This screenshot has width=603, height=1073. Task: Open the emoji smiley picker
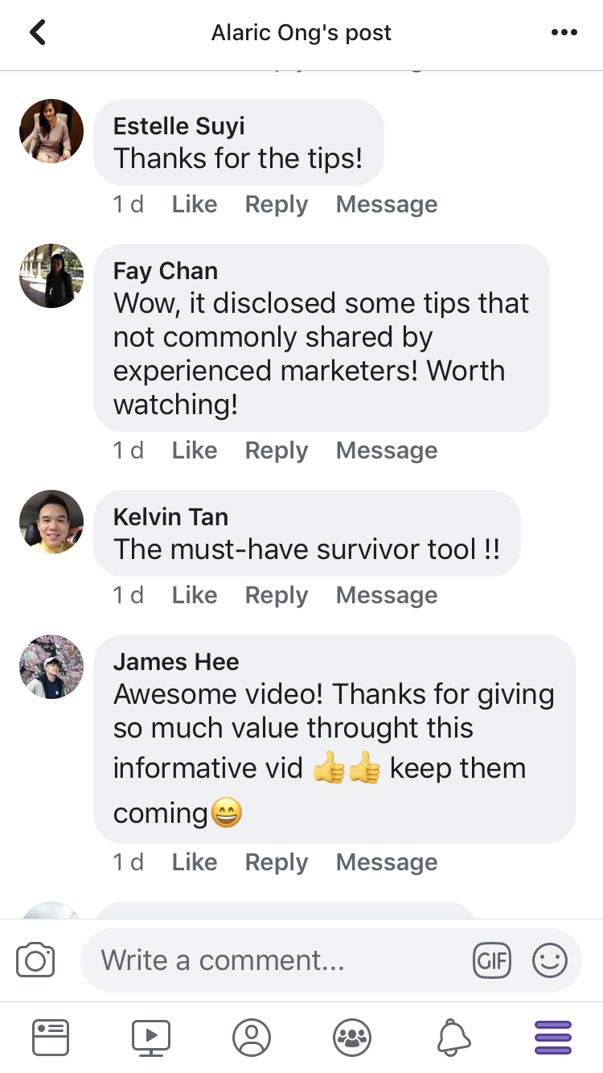click(550, 960)
